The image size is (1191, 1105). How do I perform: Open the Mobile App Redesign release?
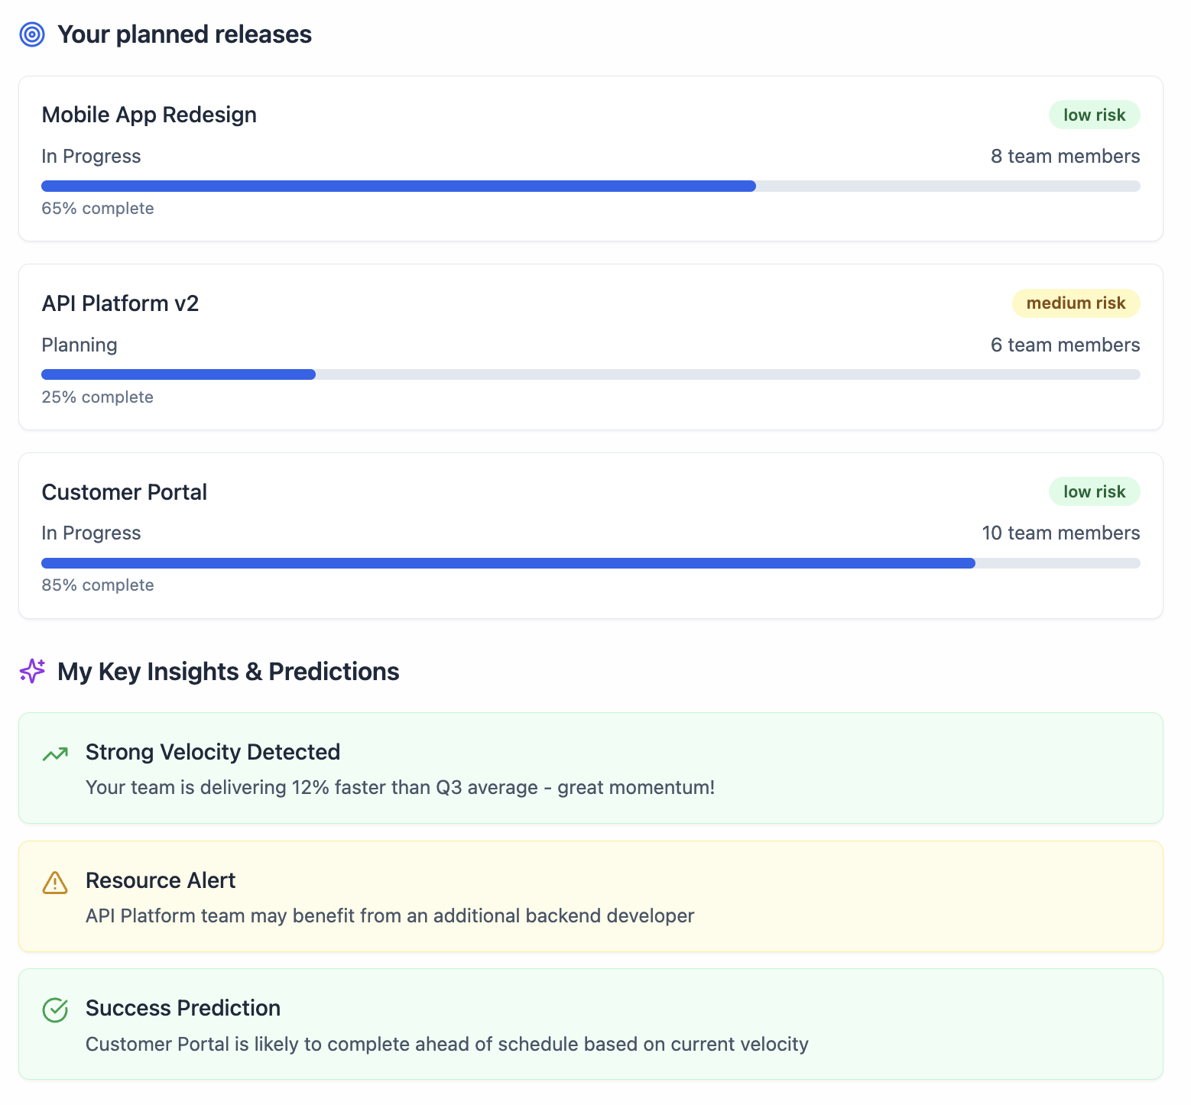click(x=149, y=115)
